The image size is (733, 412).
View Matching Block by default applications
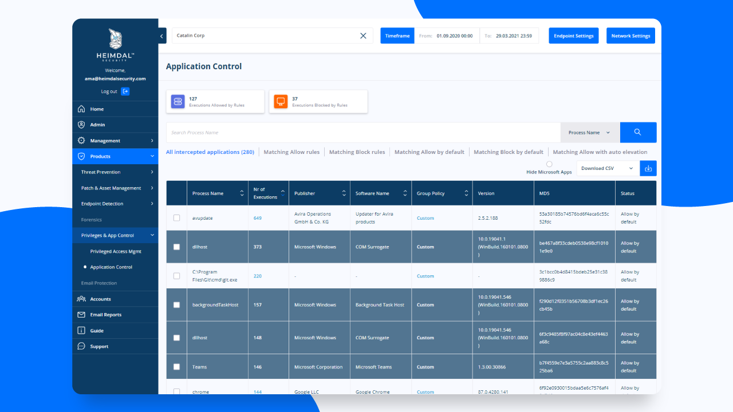coord(507,152)
